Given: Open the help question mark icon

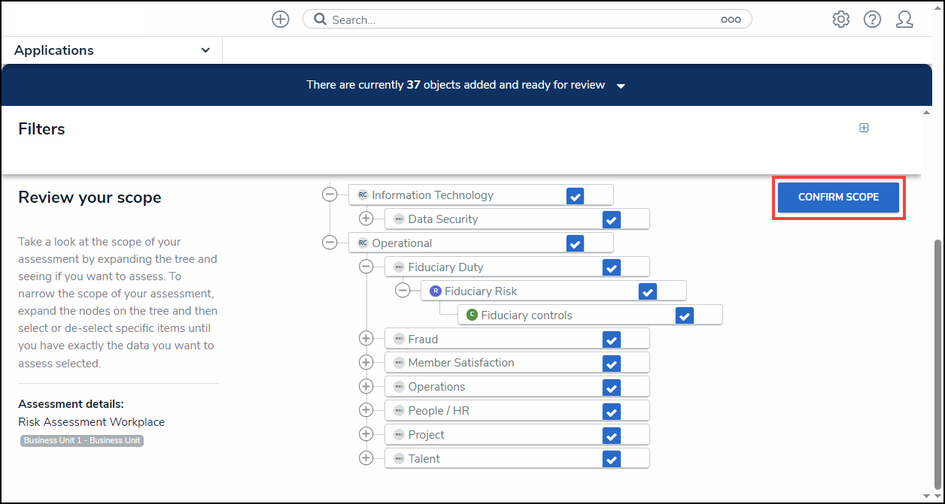Looking at the screenshot, I should pos(872,20).
